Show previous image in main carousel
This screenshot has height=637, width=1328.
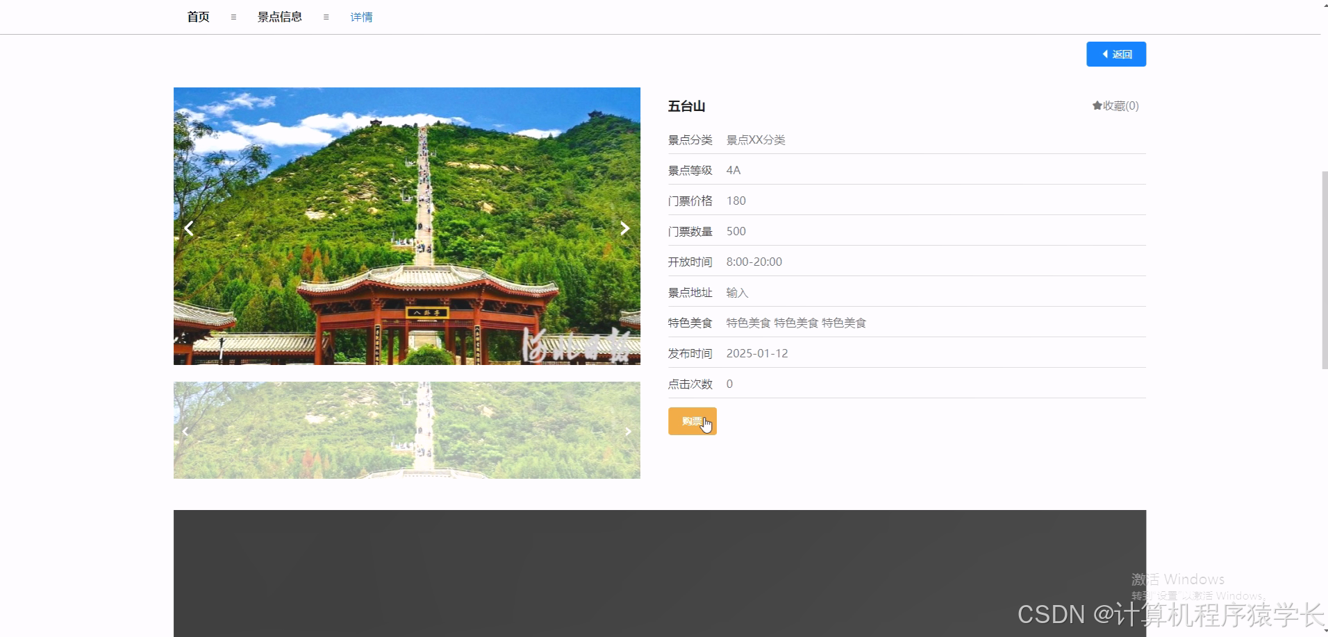(x=188, y=228)
